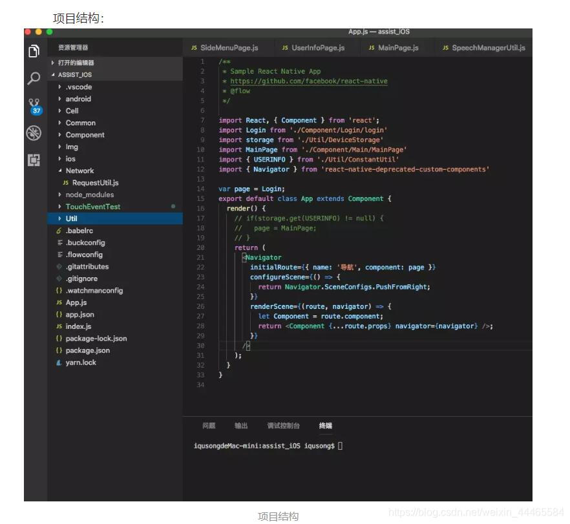
Task: Click the terminal prompt input area
Action: [x=340, y=446]
